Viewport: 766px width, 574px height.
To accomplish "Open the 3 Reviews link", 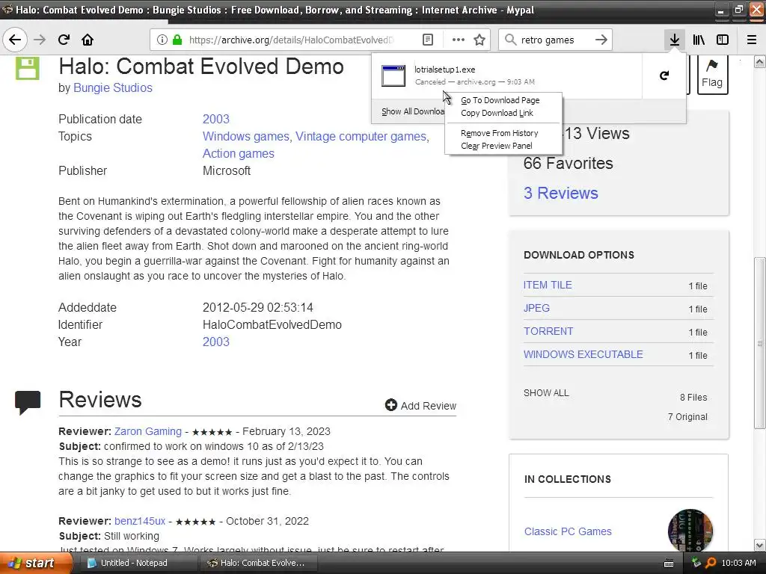I will 561,193.
